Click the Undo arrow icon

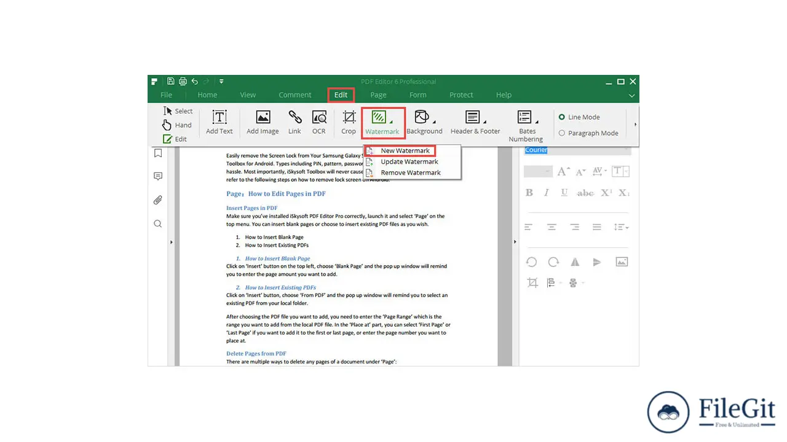click(194, 81)
